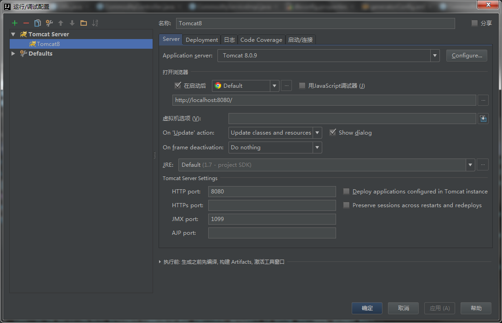Click the HTTP port field showing 8080

click(272, 192)
